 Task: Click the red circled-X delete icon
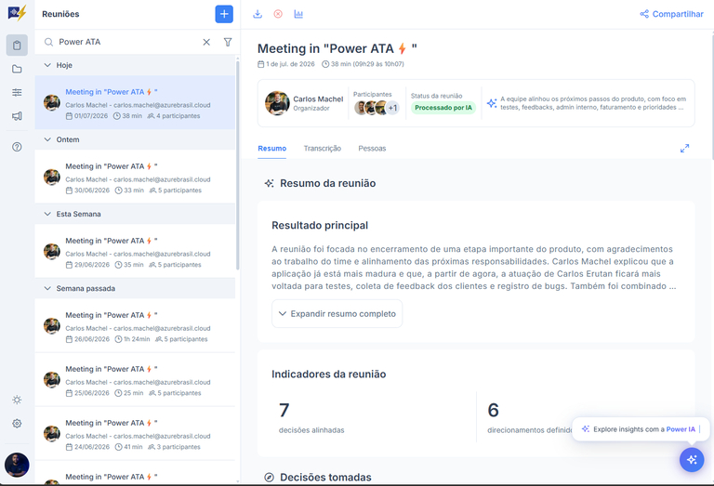pyautogui.click(x=278, y=14)
